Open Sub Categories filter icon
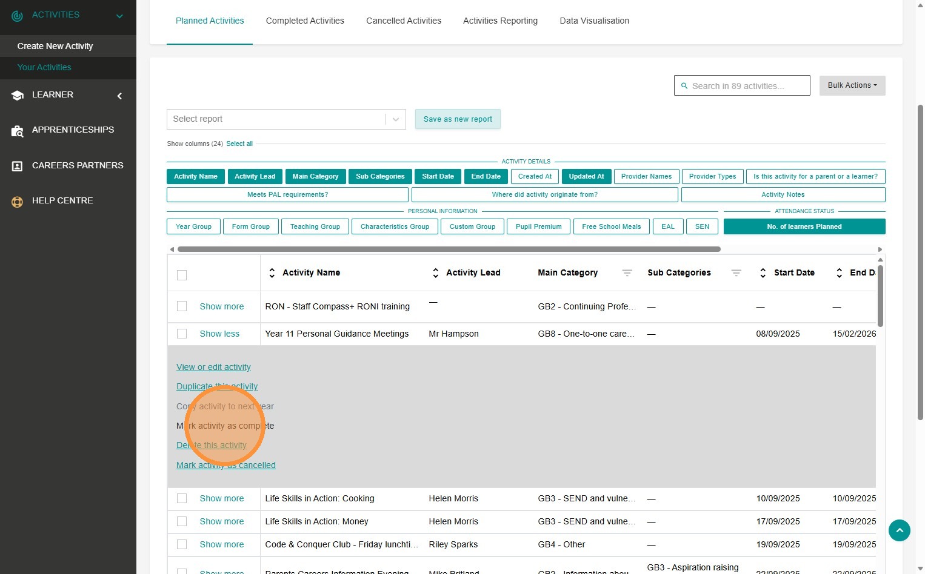The height and width of the screenshot is (574, 925). [736, 273]
